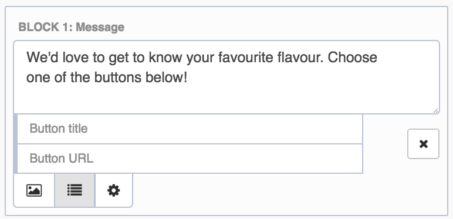
Task: Remove the button with the X icon
Action: click(423, 144)
